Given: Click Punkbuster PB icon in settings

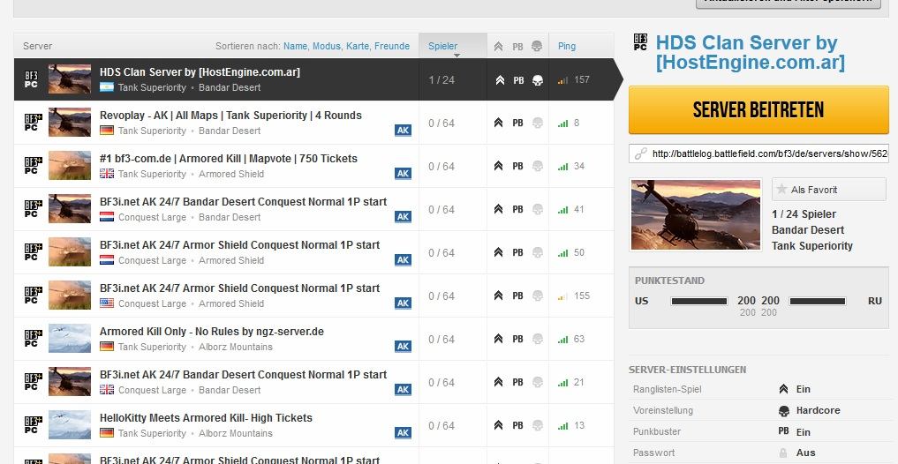Looking at the screenshot, I should (783, 431).
